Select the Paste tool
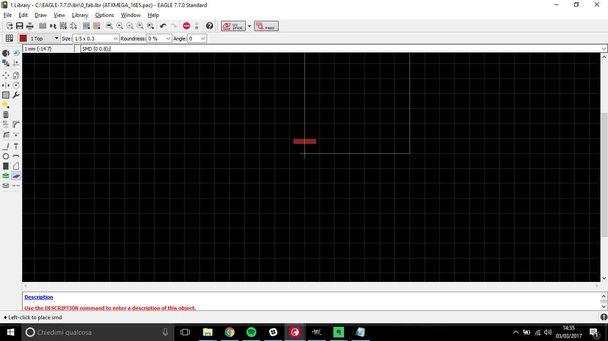608x341 pixels. coord(6,105)
